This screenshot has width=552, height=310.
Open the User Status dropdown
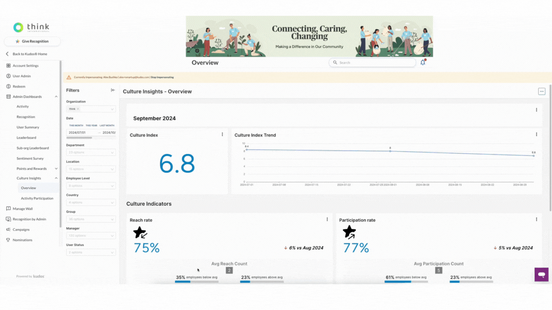(91, 253)
